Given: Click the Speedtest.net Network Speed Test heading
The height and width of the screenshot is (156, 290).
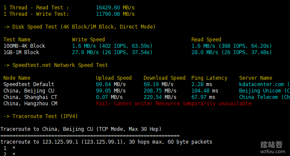Looking at the screenshot, I should (x=56, y=65).
